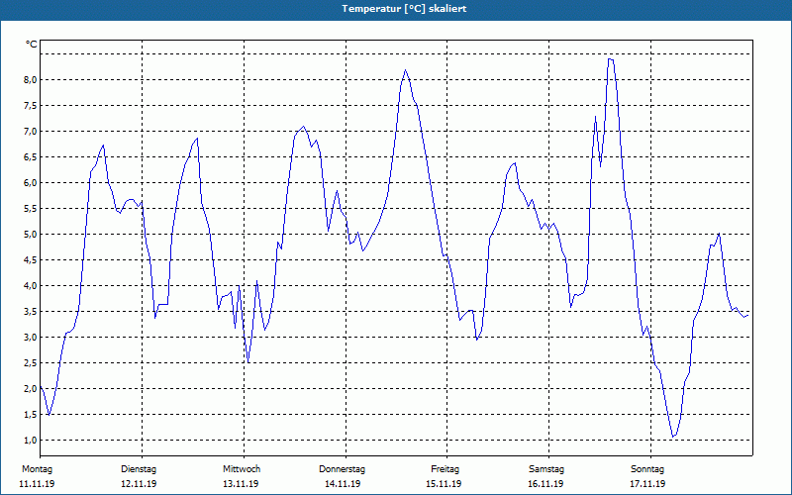The height and width of the screenshot is (495, 792).
Task: Click the Freitag day label
Action: click(x=445, y=469)
